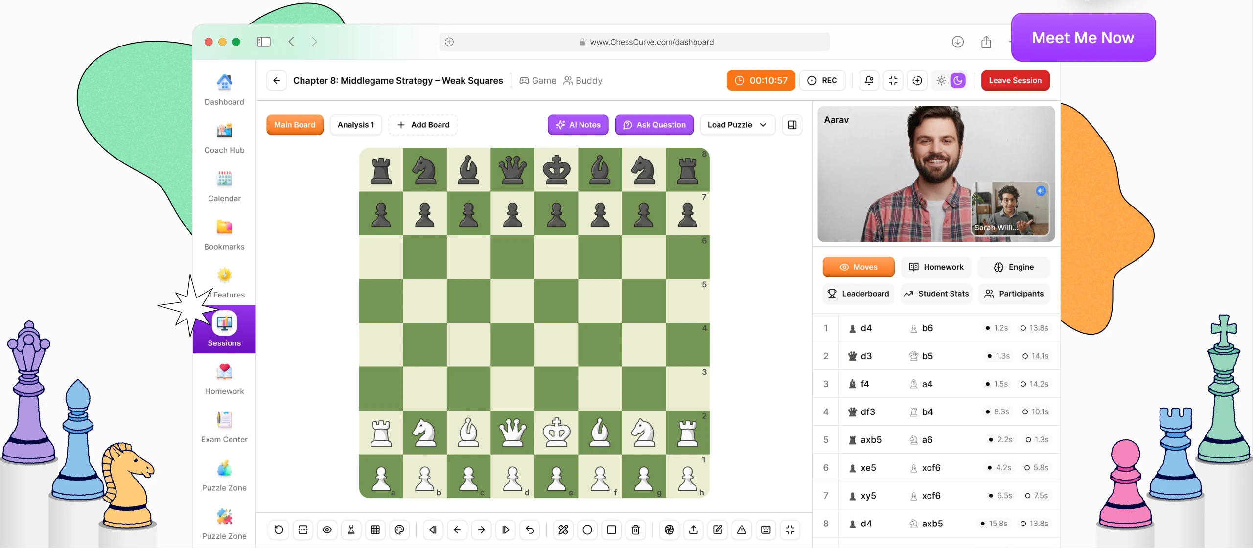Screen dimensions: 1253x548
Task: Switch to dark mode moon toggle
Action: point(958,80)
